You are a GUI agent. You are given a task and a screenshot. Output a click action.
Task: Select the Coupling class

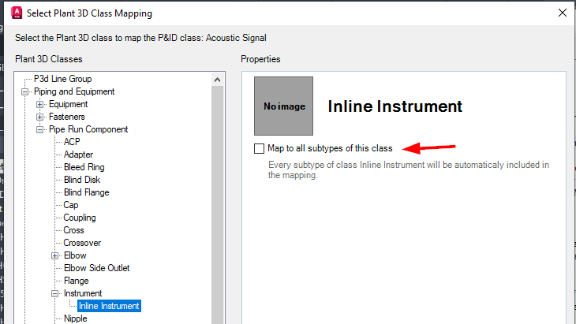[80, 218]
